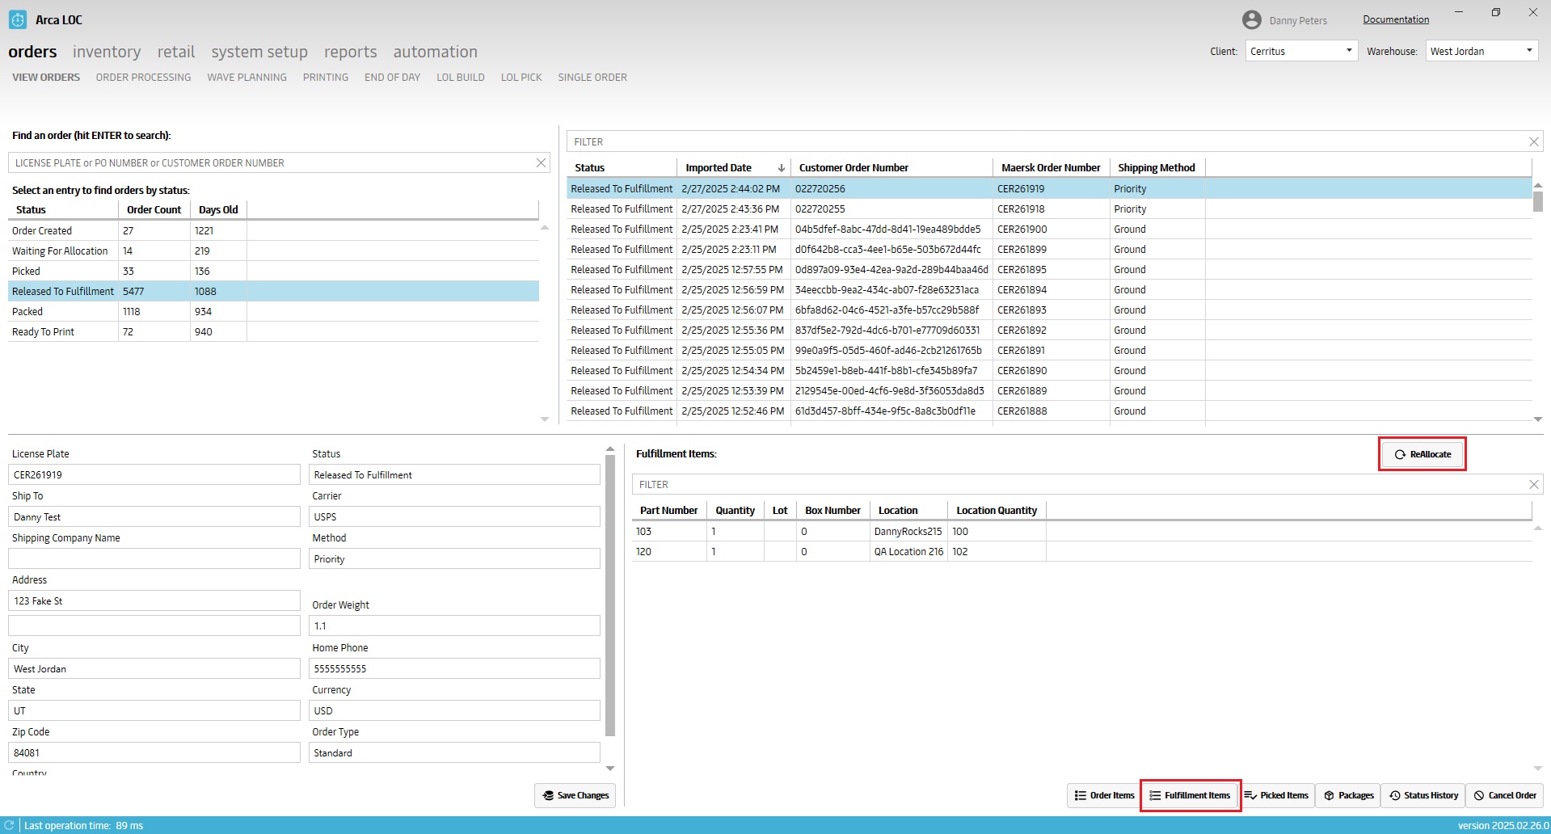Viewport: 1551px width, 834px height.
Task: Select order row CER261900
Action: [1049, 229]
